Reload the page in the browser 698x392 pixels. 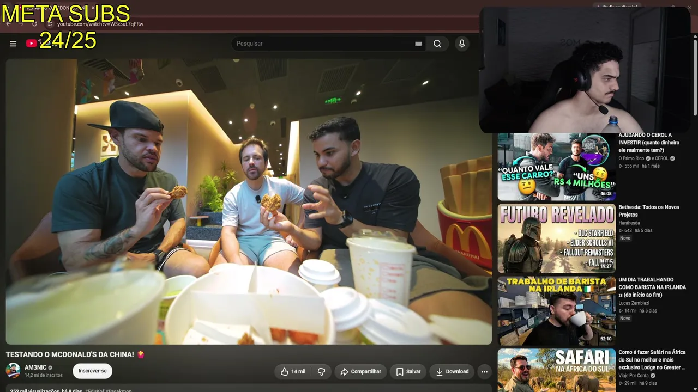pos(34,24)
